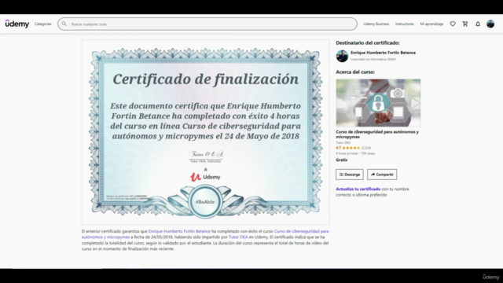Click the magnifier search icon
The height and width of the screenshot is (283, 503).
(64, 24)
